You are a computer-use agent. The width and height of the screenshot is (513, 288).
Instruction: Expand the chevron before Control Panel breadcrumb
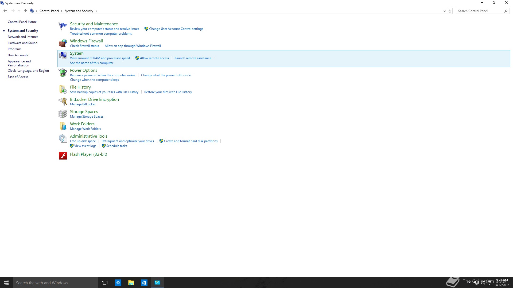coord(36,11)
